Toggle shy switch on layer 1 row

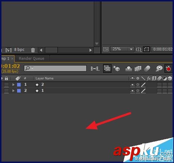pos(132,85)
